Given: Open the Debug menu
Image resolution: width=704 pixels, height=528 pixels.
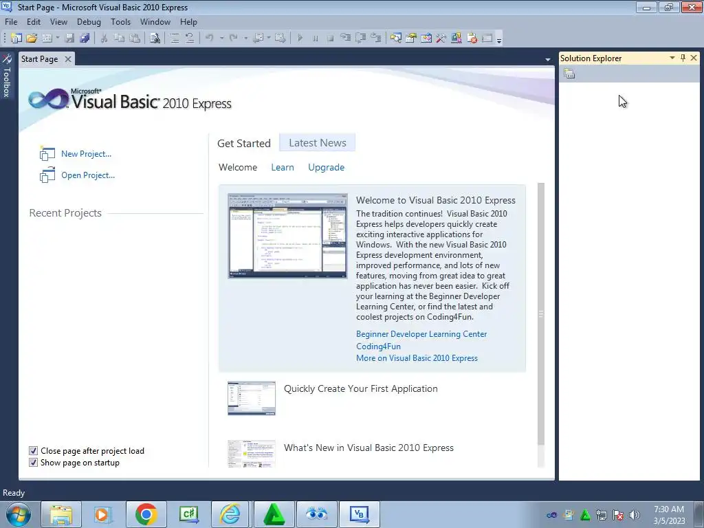Looking at the screenshot, I should pos(89,21).
